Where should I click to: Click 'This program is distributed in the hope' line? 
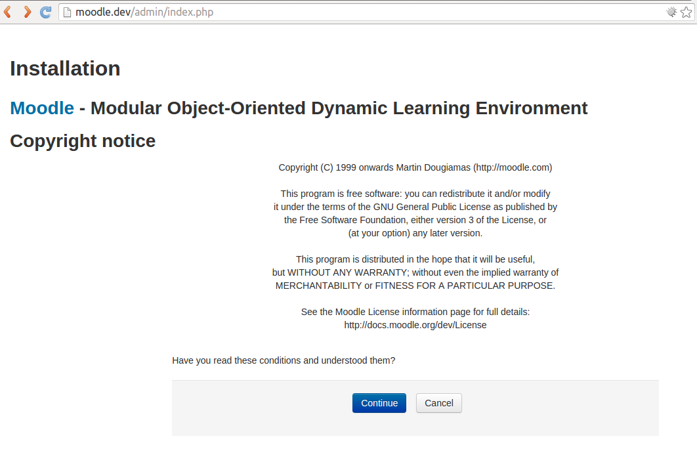point(415,259)
